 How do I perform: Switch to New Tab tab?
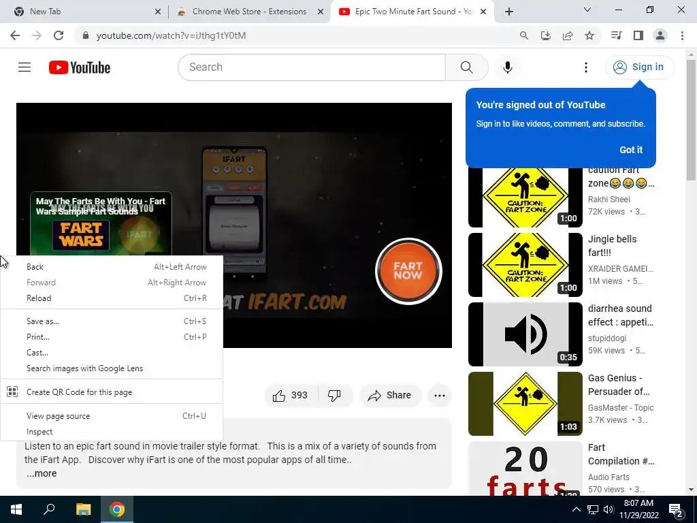coord(84,12)
